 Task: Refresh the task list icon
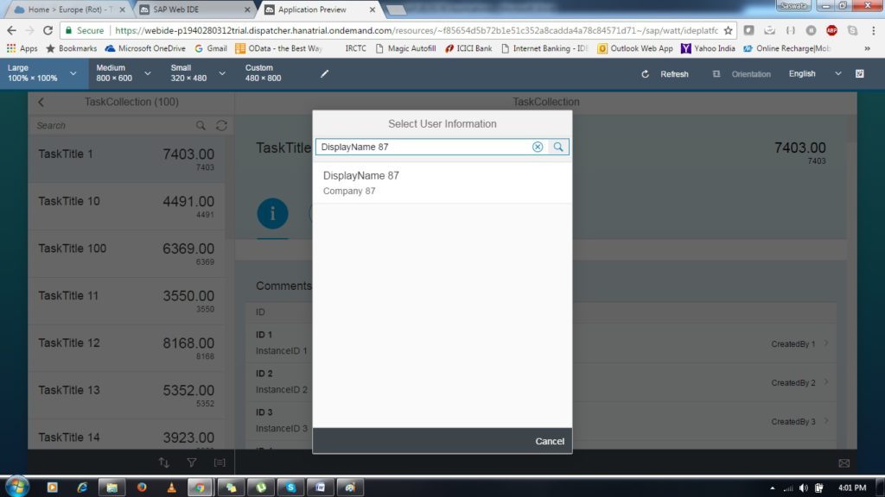point(221,125)
